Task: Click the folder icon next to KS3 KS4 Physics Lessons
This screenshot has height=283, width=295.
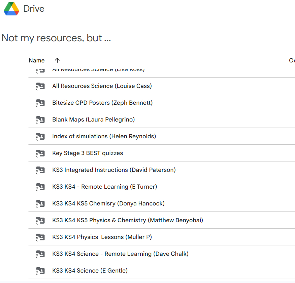Action: point(40,237)
